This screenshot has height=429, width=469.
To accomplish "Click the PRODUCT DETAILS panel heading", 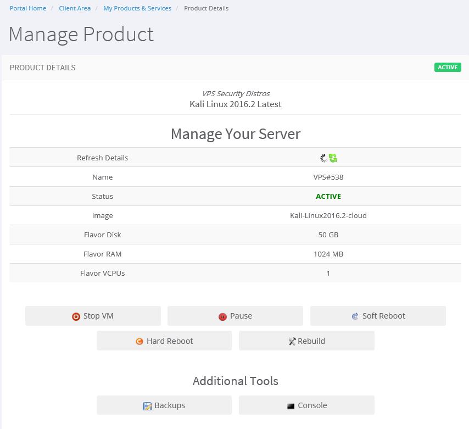I will pyautogui.click(x=42, y=68).
